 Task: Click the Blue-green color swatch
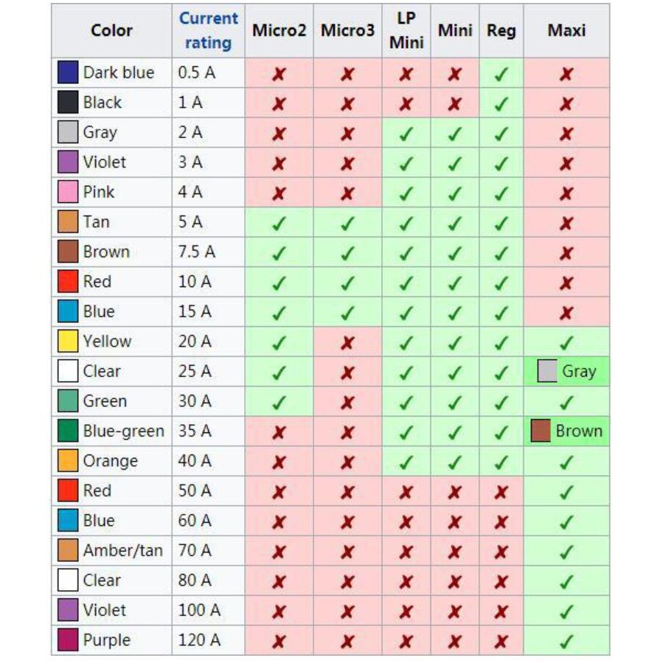point(68,431)
